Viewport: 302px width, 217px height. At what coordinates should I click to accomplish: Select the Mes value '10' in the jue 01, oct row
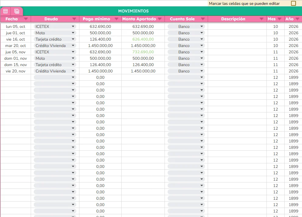pos(276,33)
